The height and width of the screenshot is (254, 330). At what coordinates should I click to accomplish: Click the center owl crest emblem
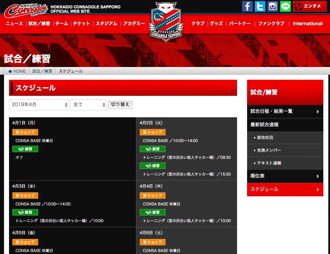coord(166,21)
